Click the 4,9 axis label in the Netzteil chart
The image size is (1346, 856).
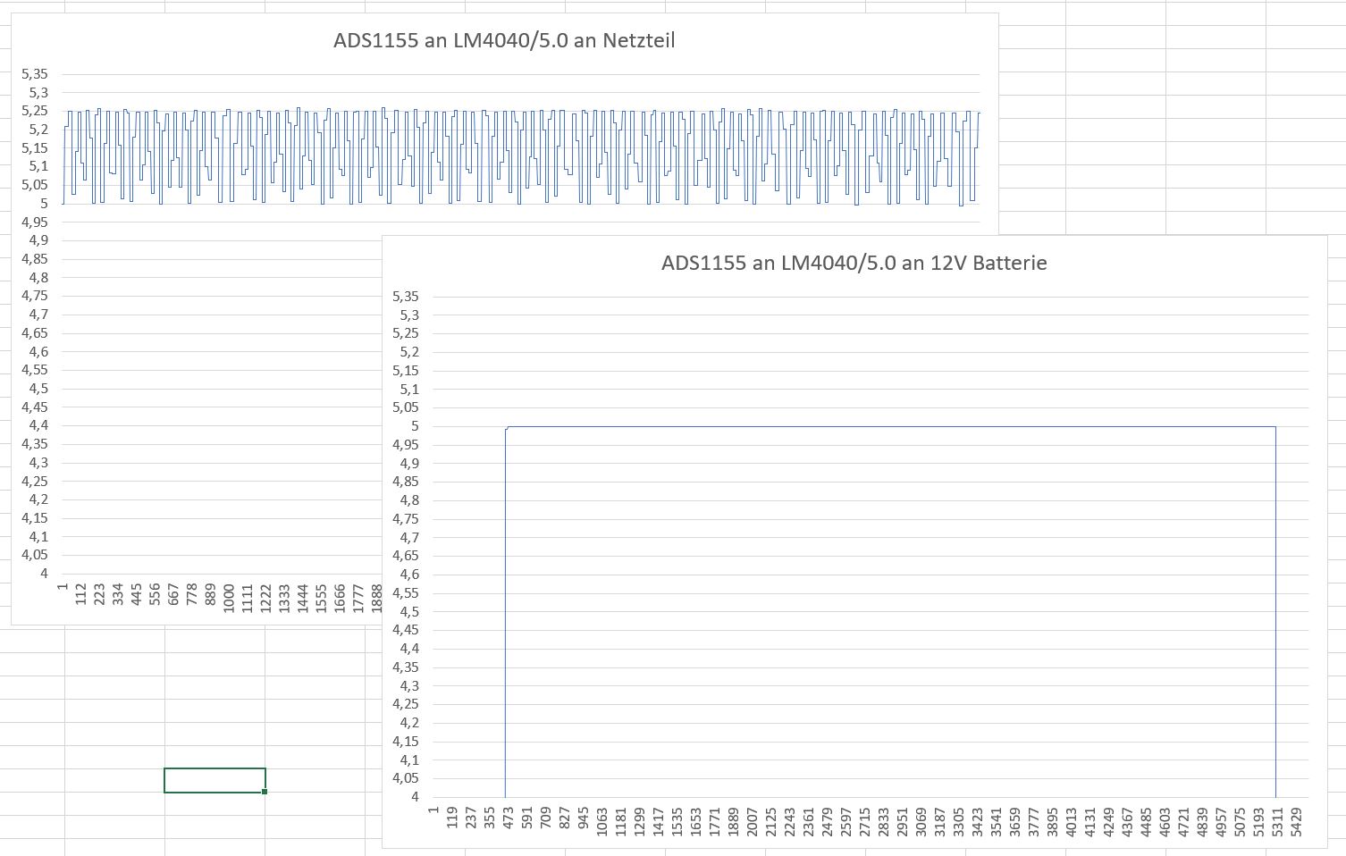click(39, 240)
